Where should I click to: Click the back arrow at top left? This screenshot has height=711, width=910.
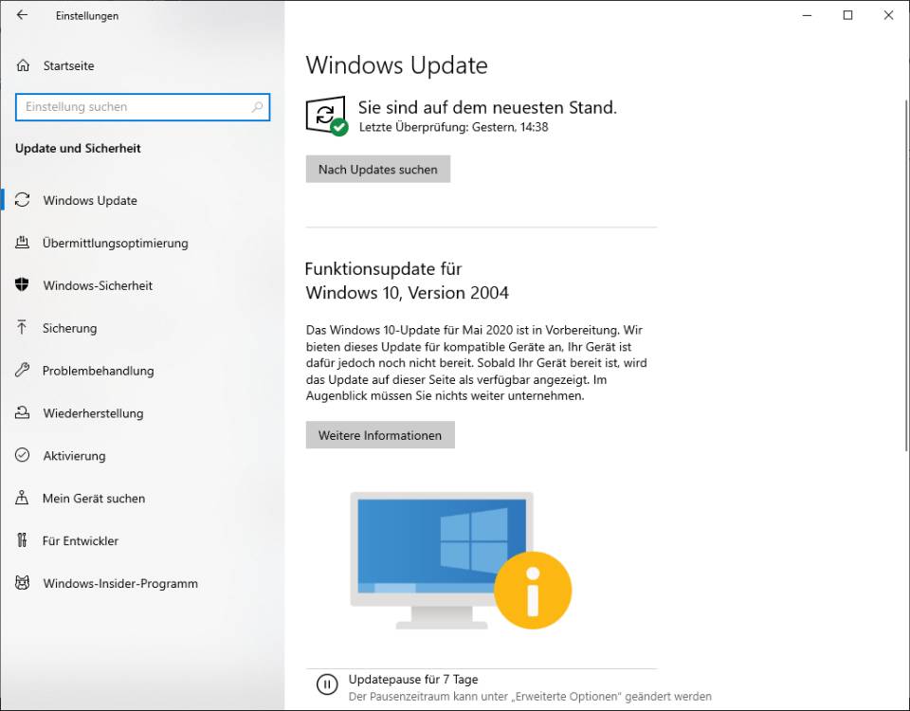[x=20, y=15]
